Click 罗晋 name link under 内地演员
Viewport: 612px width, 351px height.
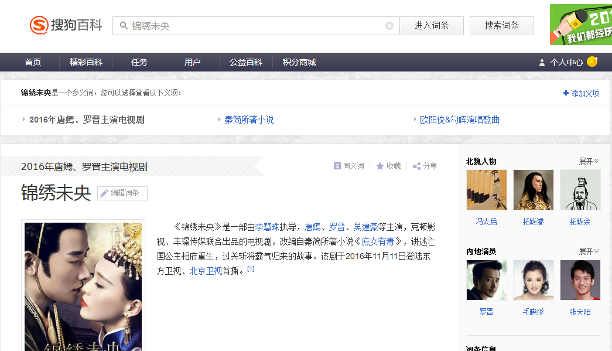click(486, 312)
